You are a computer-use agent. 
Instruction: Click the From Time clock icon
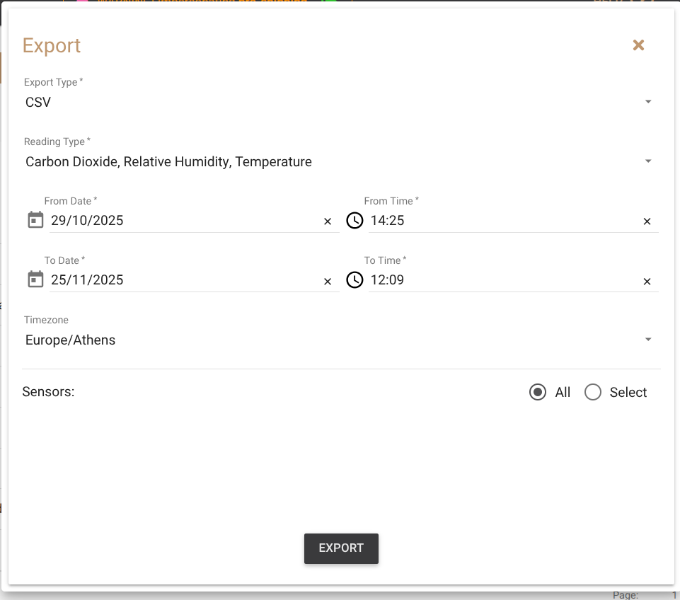click(355, 221)
